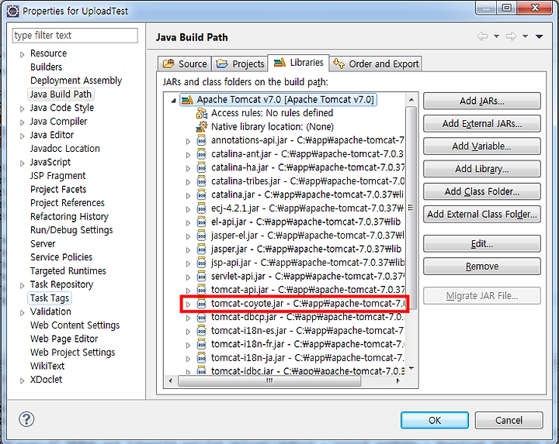Click the type filter text field
Viewport: 559px width, 444px height.
click(75, 35)
